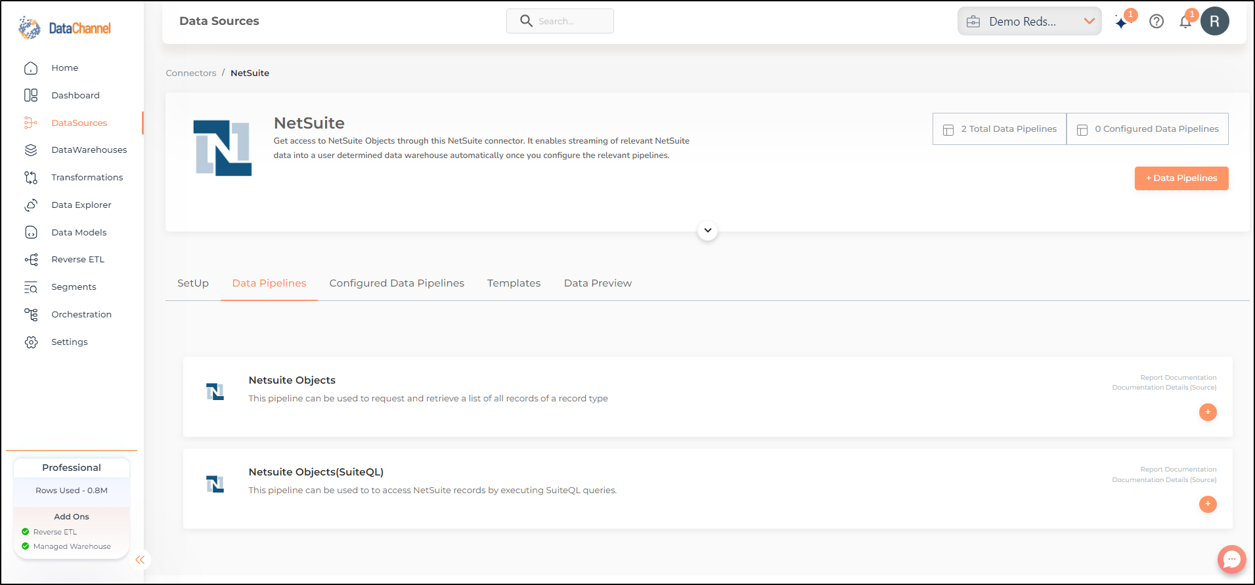Open Orchestration menu item

(81, 315)
